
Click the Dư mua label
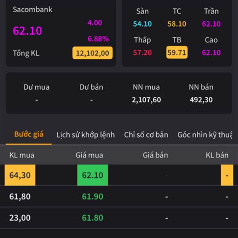tap(36, 87)
